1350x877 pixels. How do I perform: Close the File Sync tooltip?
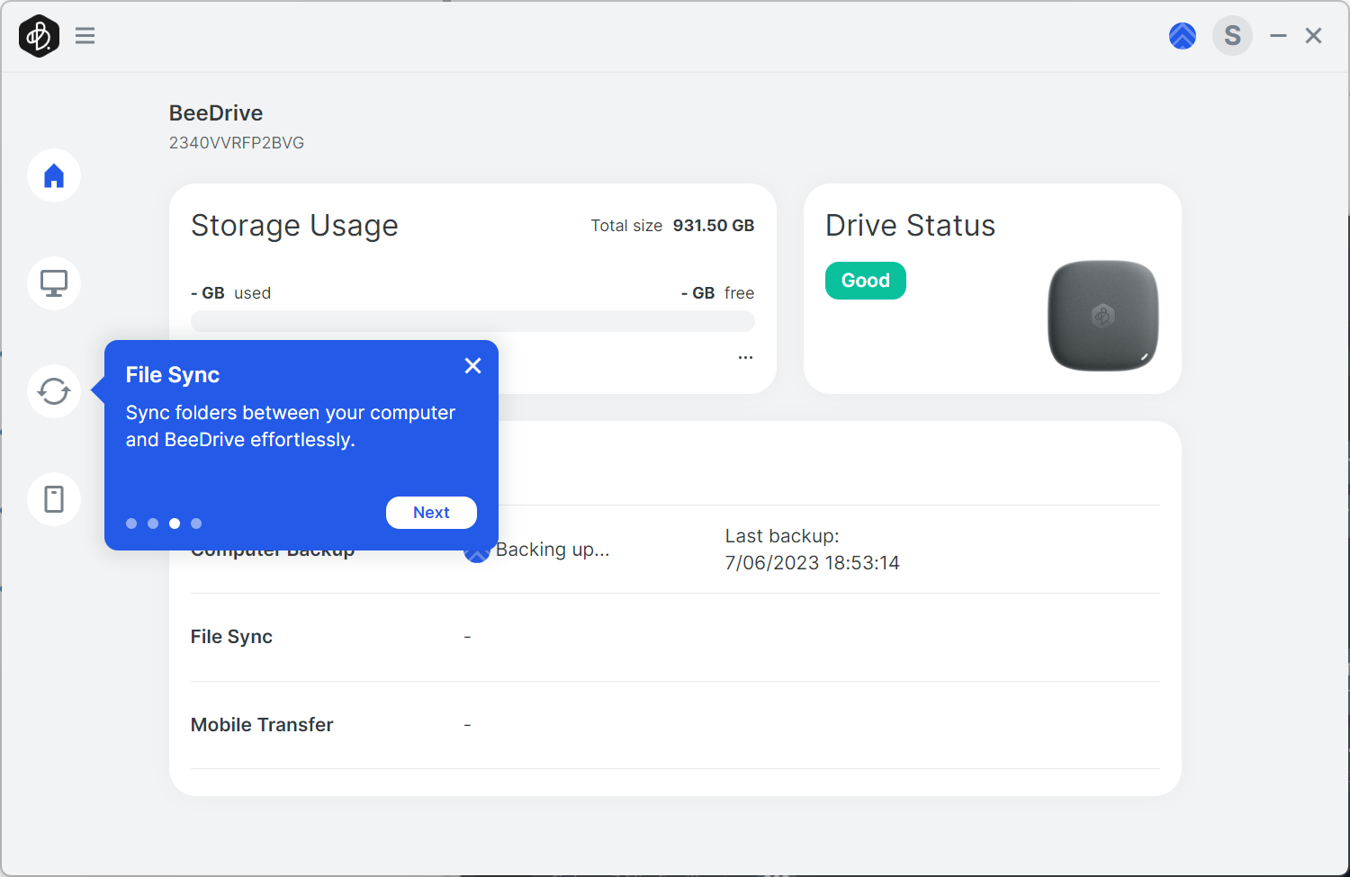[473, 365]
